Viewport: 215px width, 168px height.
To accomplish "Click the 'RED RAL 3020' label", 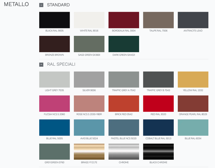I will [158, 114].
